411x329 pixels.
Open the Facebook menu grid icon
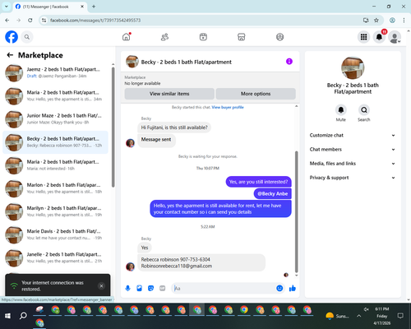pos(363,37)
